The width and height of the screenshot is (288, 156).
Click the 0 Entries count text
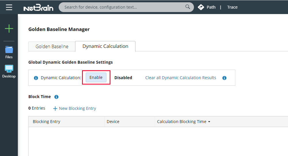pyautogui.click(x=37, y=108)
